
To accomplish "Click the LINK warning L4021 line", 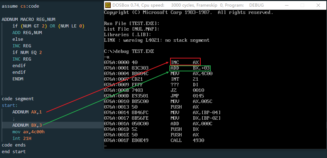I will [157, 40].
